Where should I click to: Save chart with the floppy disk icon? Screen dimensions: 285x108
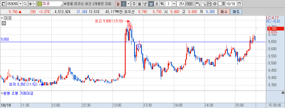pos(209,4)
